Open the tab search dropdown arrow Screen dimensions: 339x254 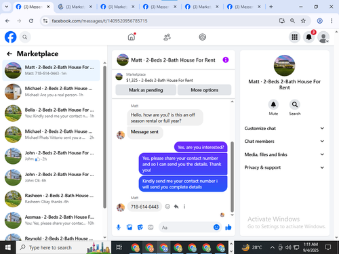pyautogui.click(x=7, y=7)
